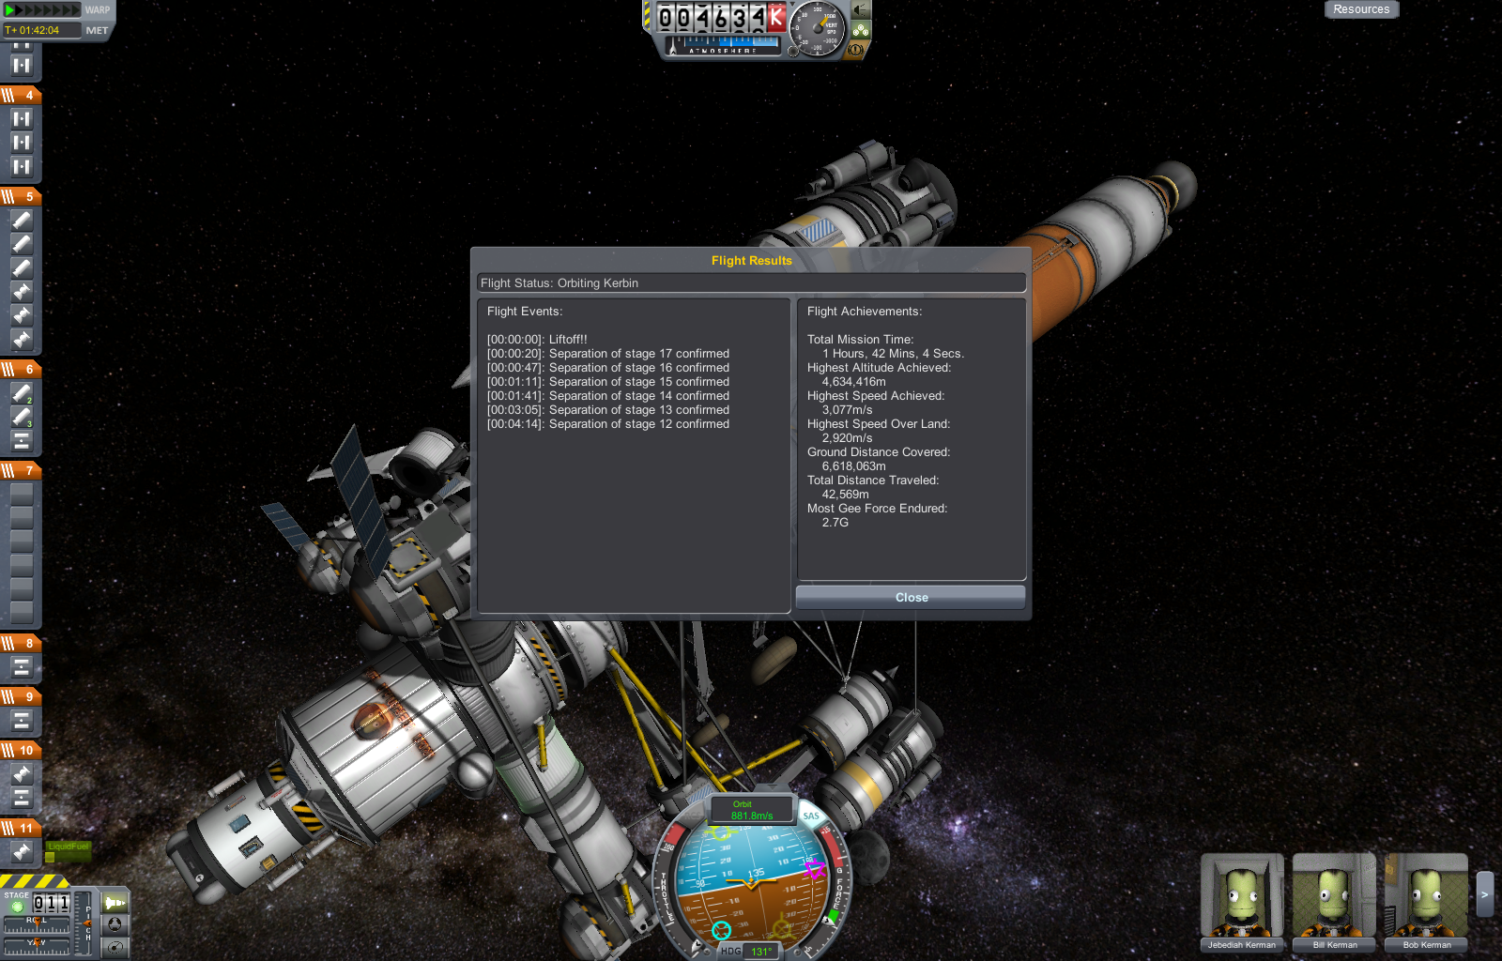Click the HDG 131° heading readout
Image resolution: width=1502 pixels, height=961 pixels.
pos(748,951)
